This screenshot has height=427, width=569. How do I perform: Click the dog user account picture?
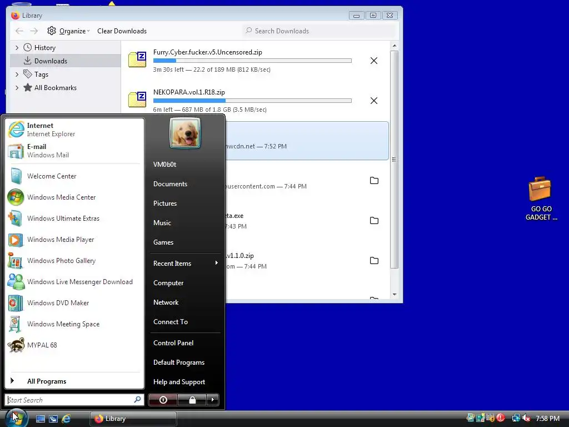click(x=184, y=133)
